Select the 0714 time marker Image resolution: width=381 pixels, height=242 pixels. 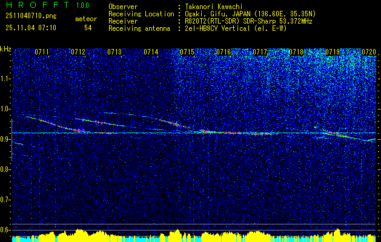[x=151, y=52]
